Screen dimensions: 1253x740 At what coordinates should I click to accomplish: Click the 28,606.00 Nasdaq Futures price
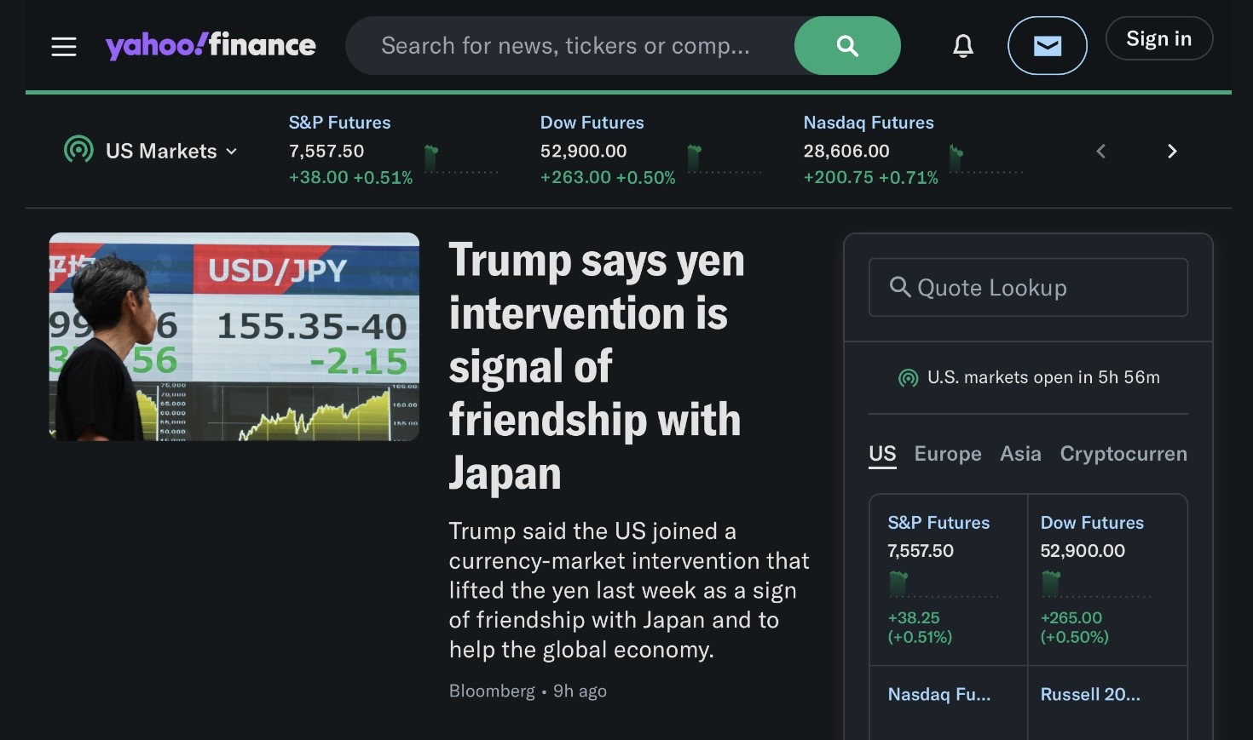[x=846, y=151]
